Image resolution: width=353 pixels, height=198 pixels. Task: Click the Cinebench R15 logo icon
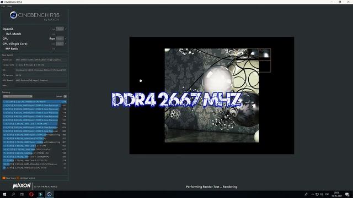point(13,15)
